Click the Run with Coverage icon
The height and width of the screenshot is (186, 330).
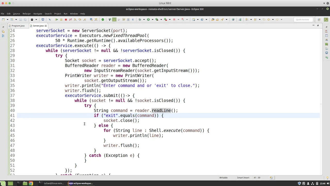tap(157, 19)
